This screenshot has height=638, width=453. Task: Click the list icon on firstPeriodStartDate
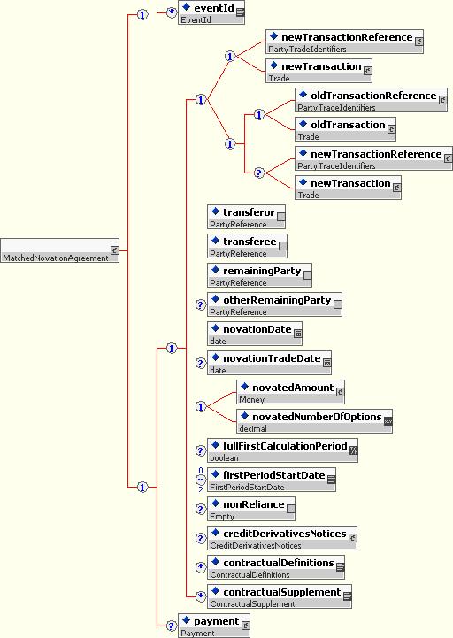331,480
